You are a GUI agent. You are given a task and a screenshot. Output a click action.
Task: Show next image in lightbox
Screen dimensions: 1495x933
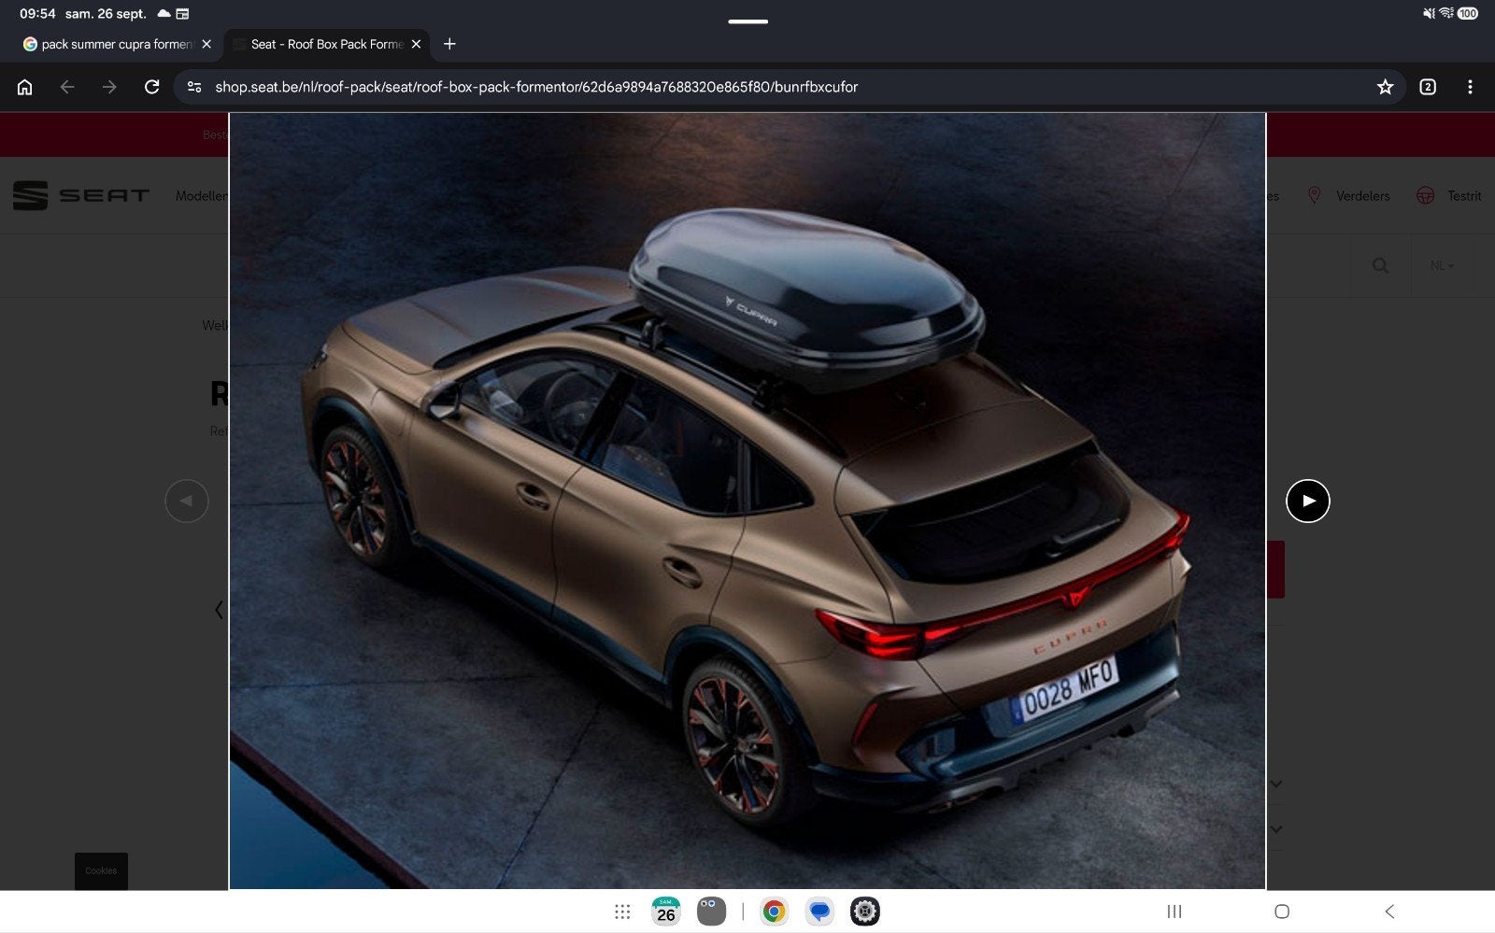pyautogui.click(x=1308, y=501)
